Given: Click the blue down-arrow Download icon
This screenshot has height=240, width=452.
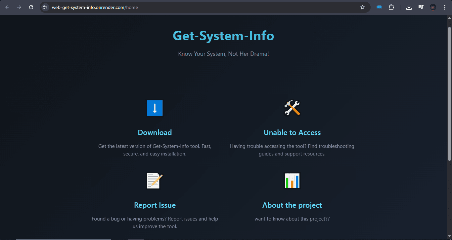Looking at the screenshot, I should click(x=155, y=108).
